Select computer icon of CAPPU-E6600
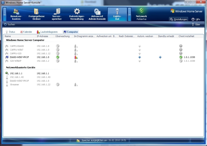 tap(7, 46)
